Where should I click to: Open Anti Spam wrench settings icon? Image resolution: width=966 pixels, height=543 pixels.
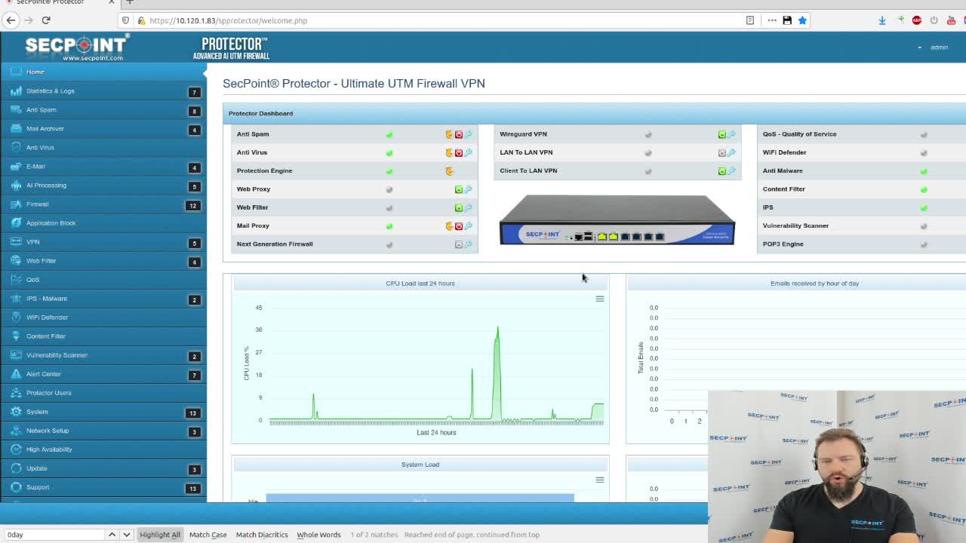coord(468,134)
